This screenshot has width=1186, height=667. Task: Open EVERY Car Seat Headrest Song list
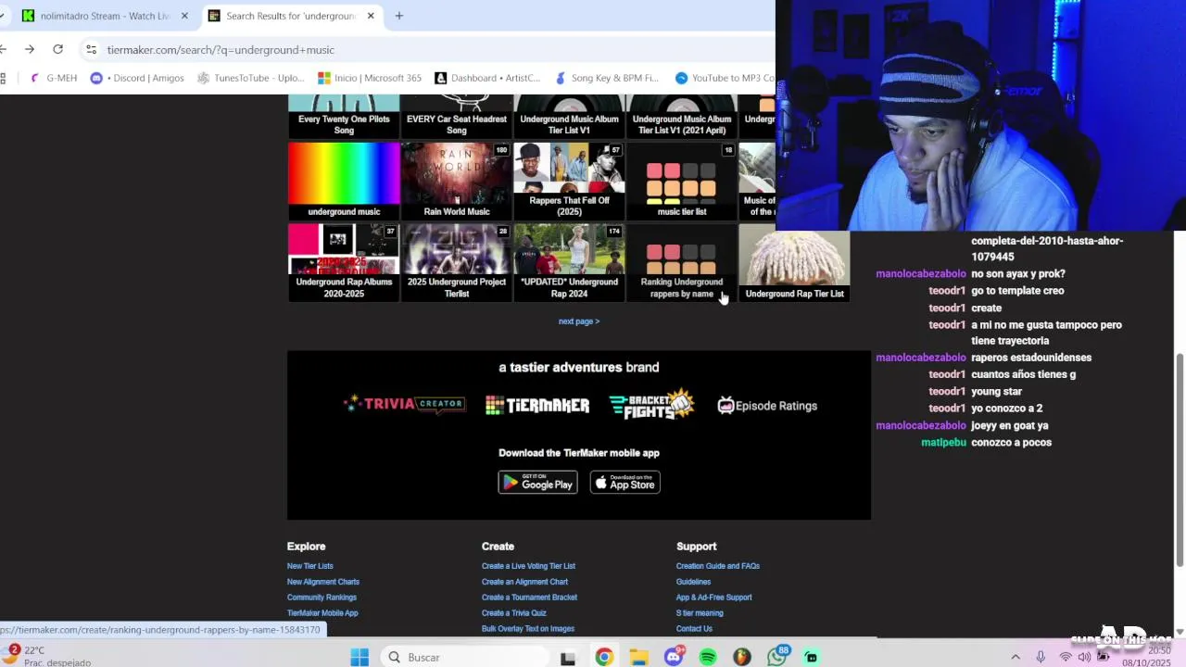(x=457, y=117)
